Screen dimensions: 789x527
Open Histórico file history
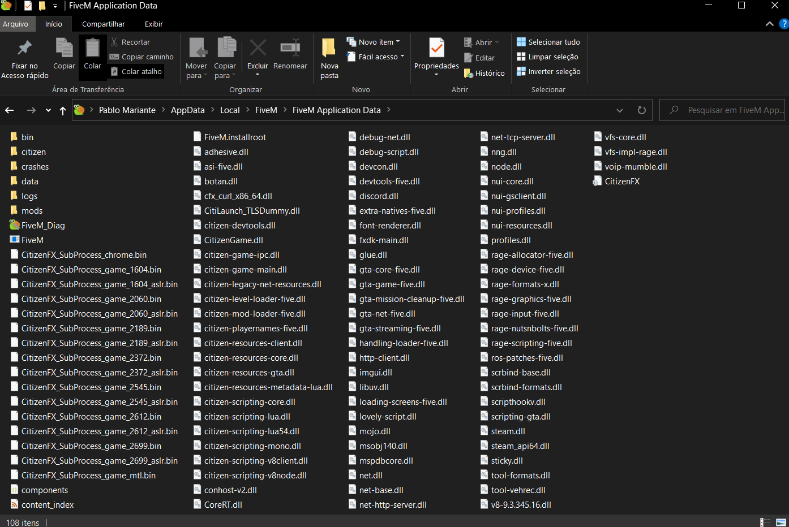484,73
